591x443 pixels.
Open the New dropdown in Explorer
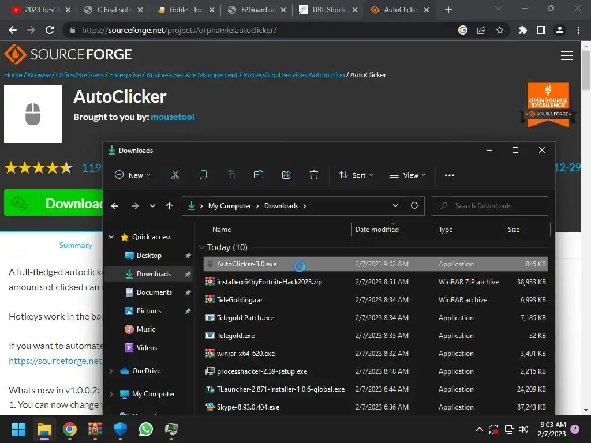point(132,175)
